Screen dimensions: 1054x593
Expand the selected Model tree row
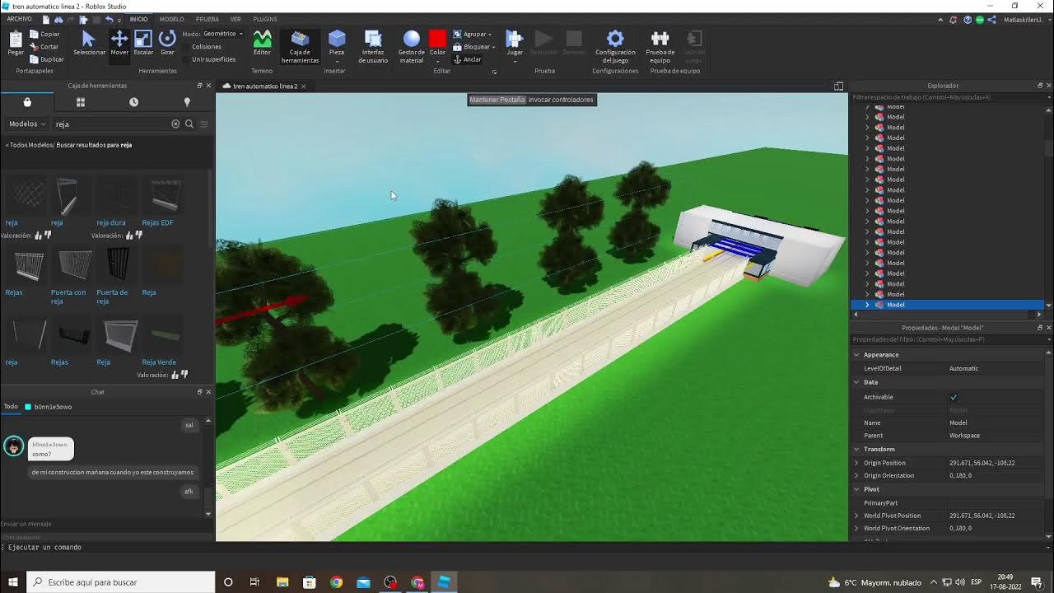867,305
